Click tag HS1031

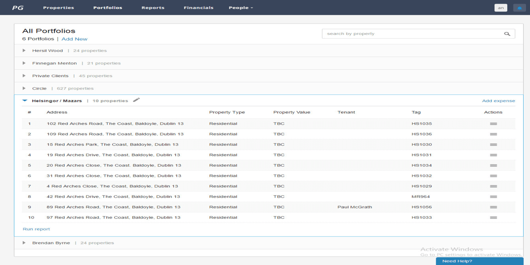(x=422, y=155)
